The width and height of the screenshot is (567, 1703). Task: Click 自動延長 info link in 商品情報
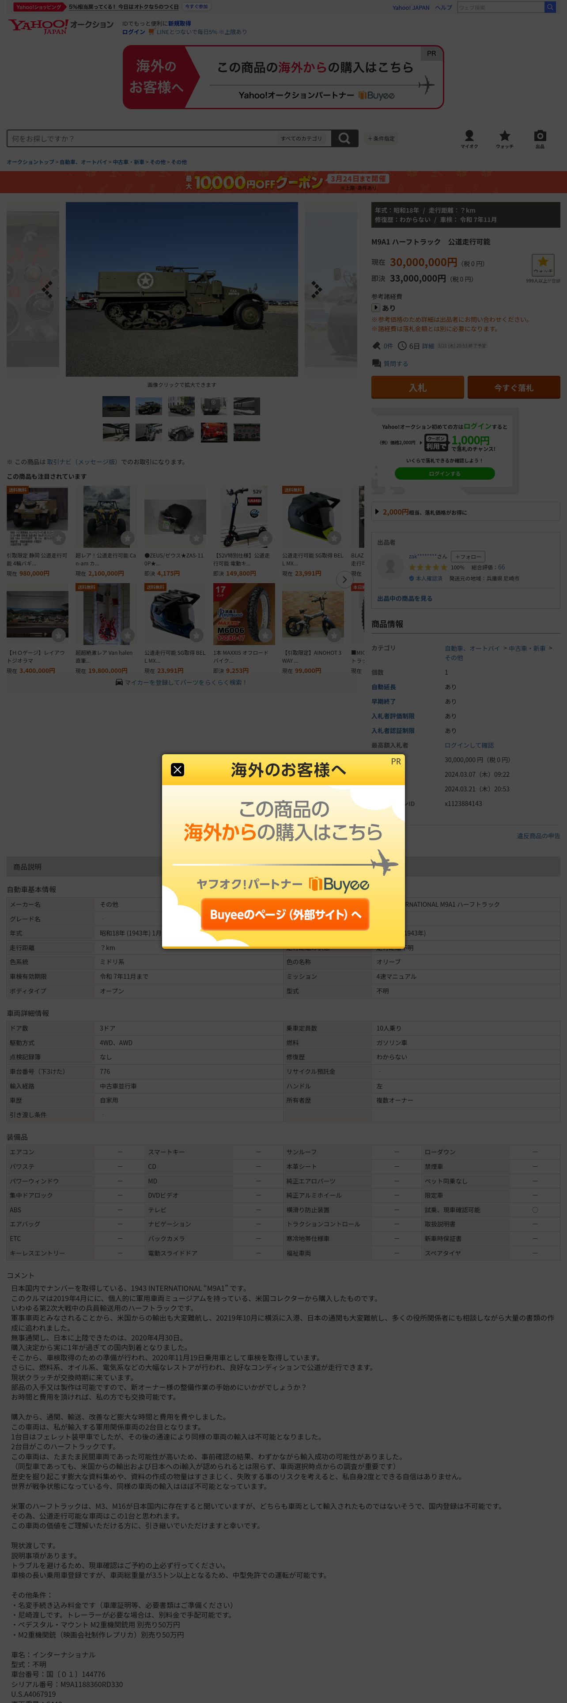(383, 687)
